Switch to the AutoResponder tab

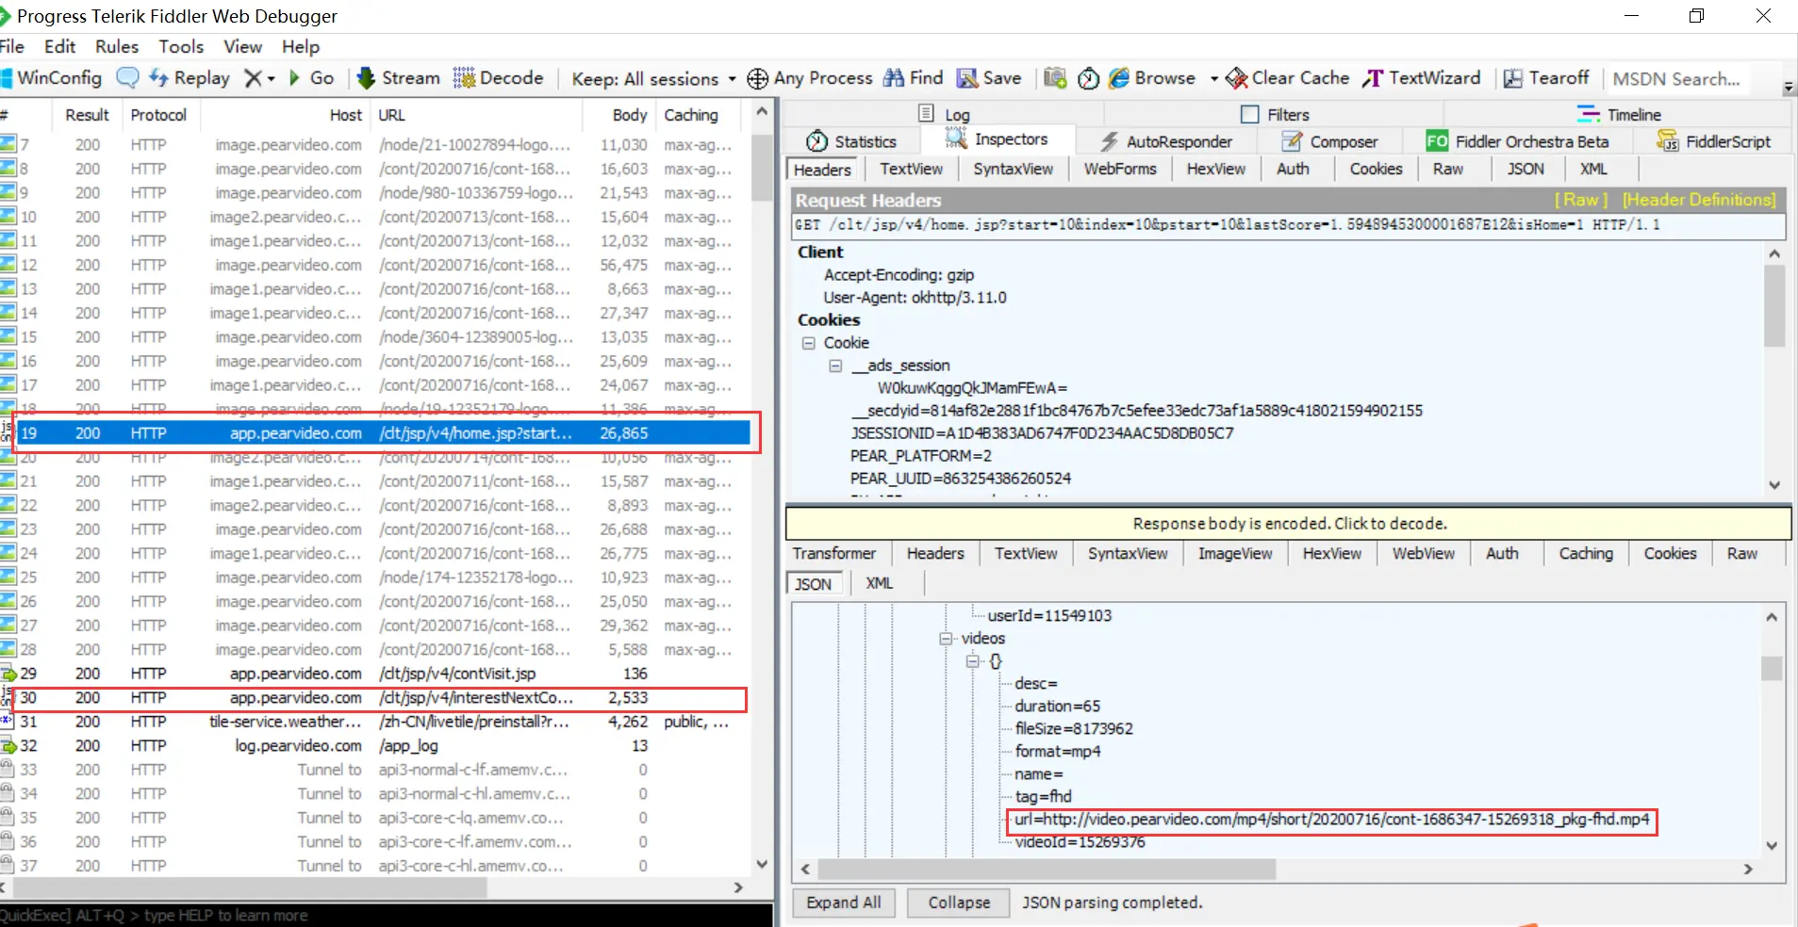(1166, 141)
